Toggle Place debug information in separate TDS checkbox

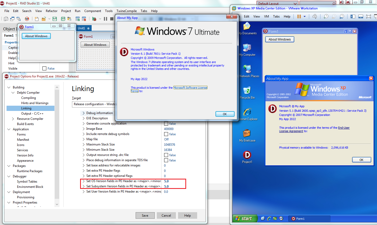coord(166,160)
